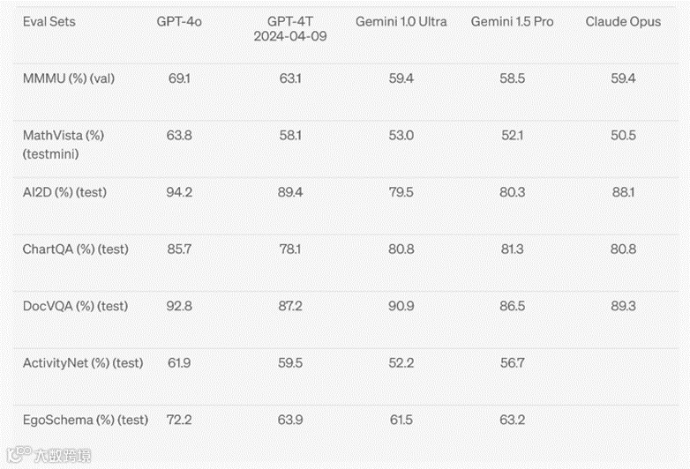Select the Gemini 1.0 Ultra header
Screen dimensions: 690x469
click(401, 21)
